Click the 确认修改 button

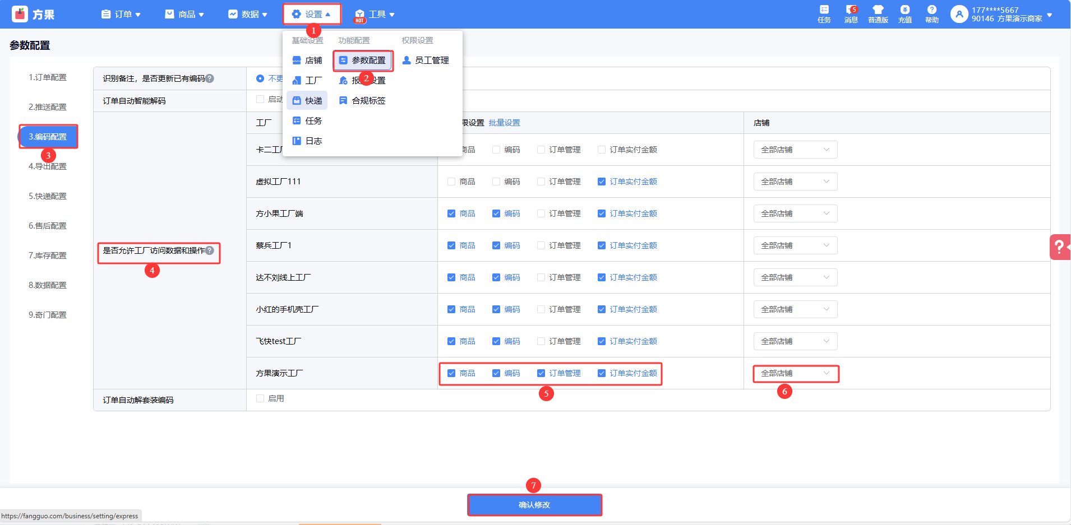pos(534,505)
